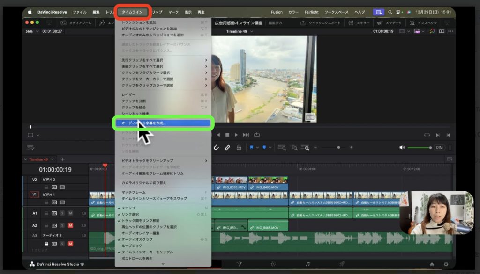Toggle the snapping magnet tool

[x=216, y=147]
